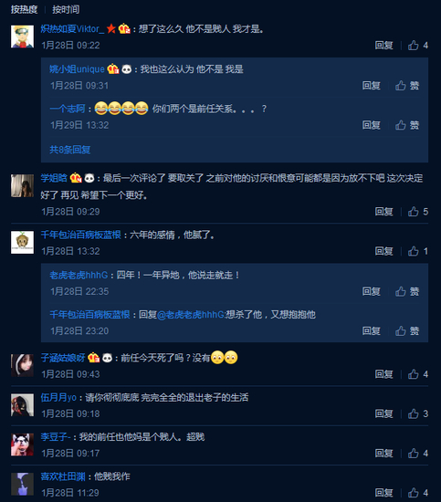Like 伍月月yo's comment
Screen dimensions: 441x502
[x=417, y=413]
